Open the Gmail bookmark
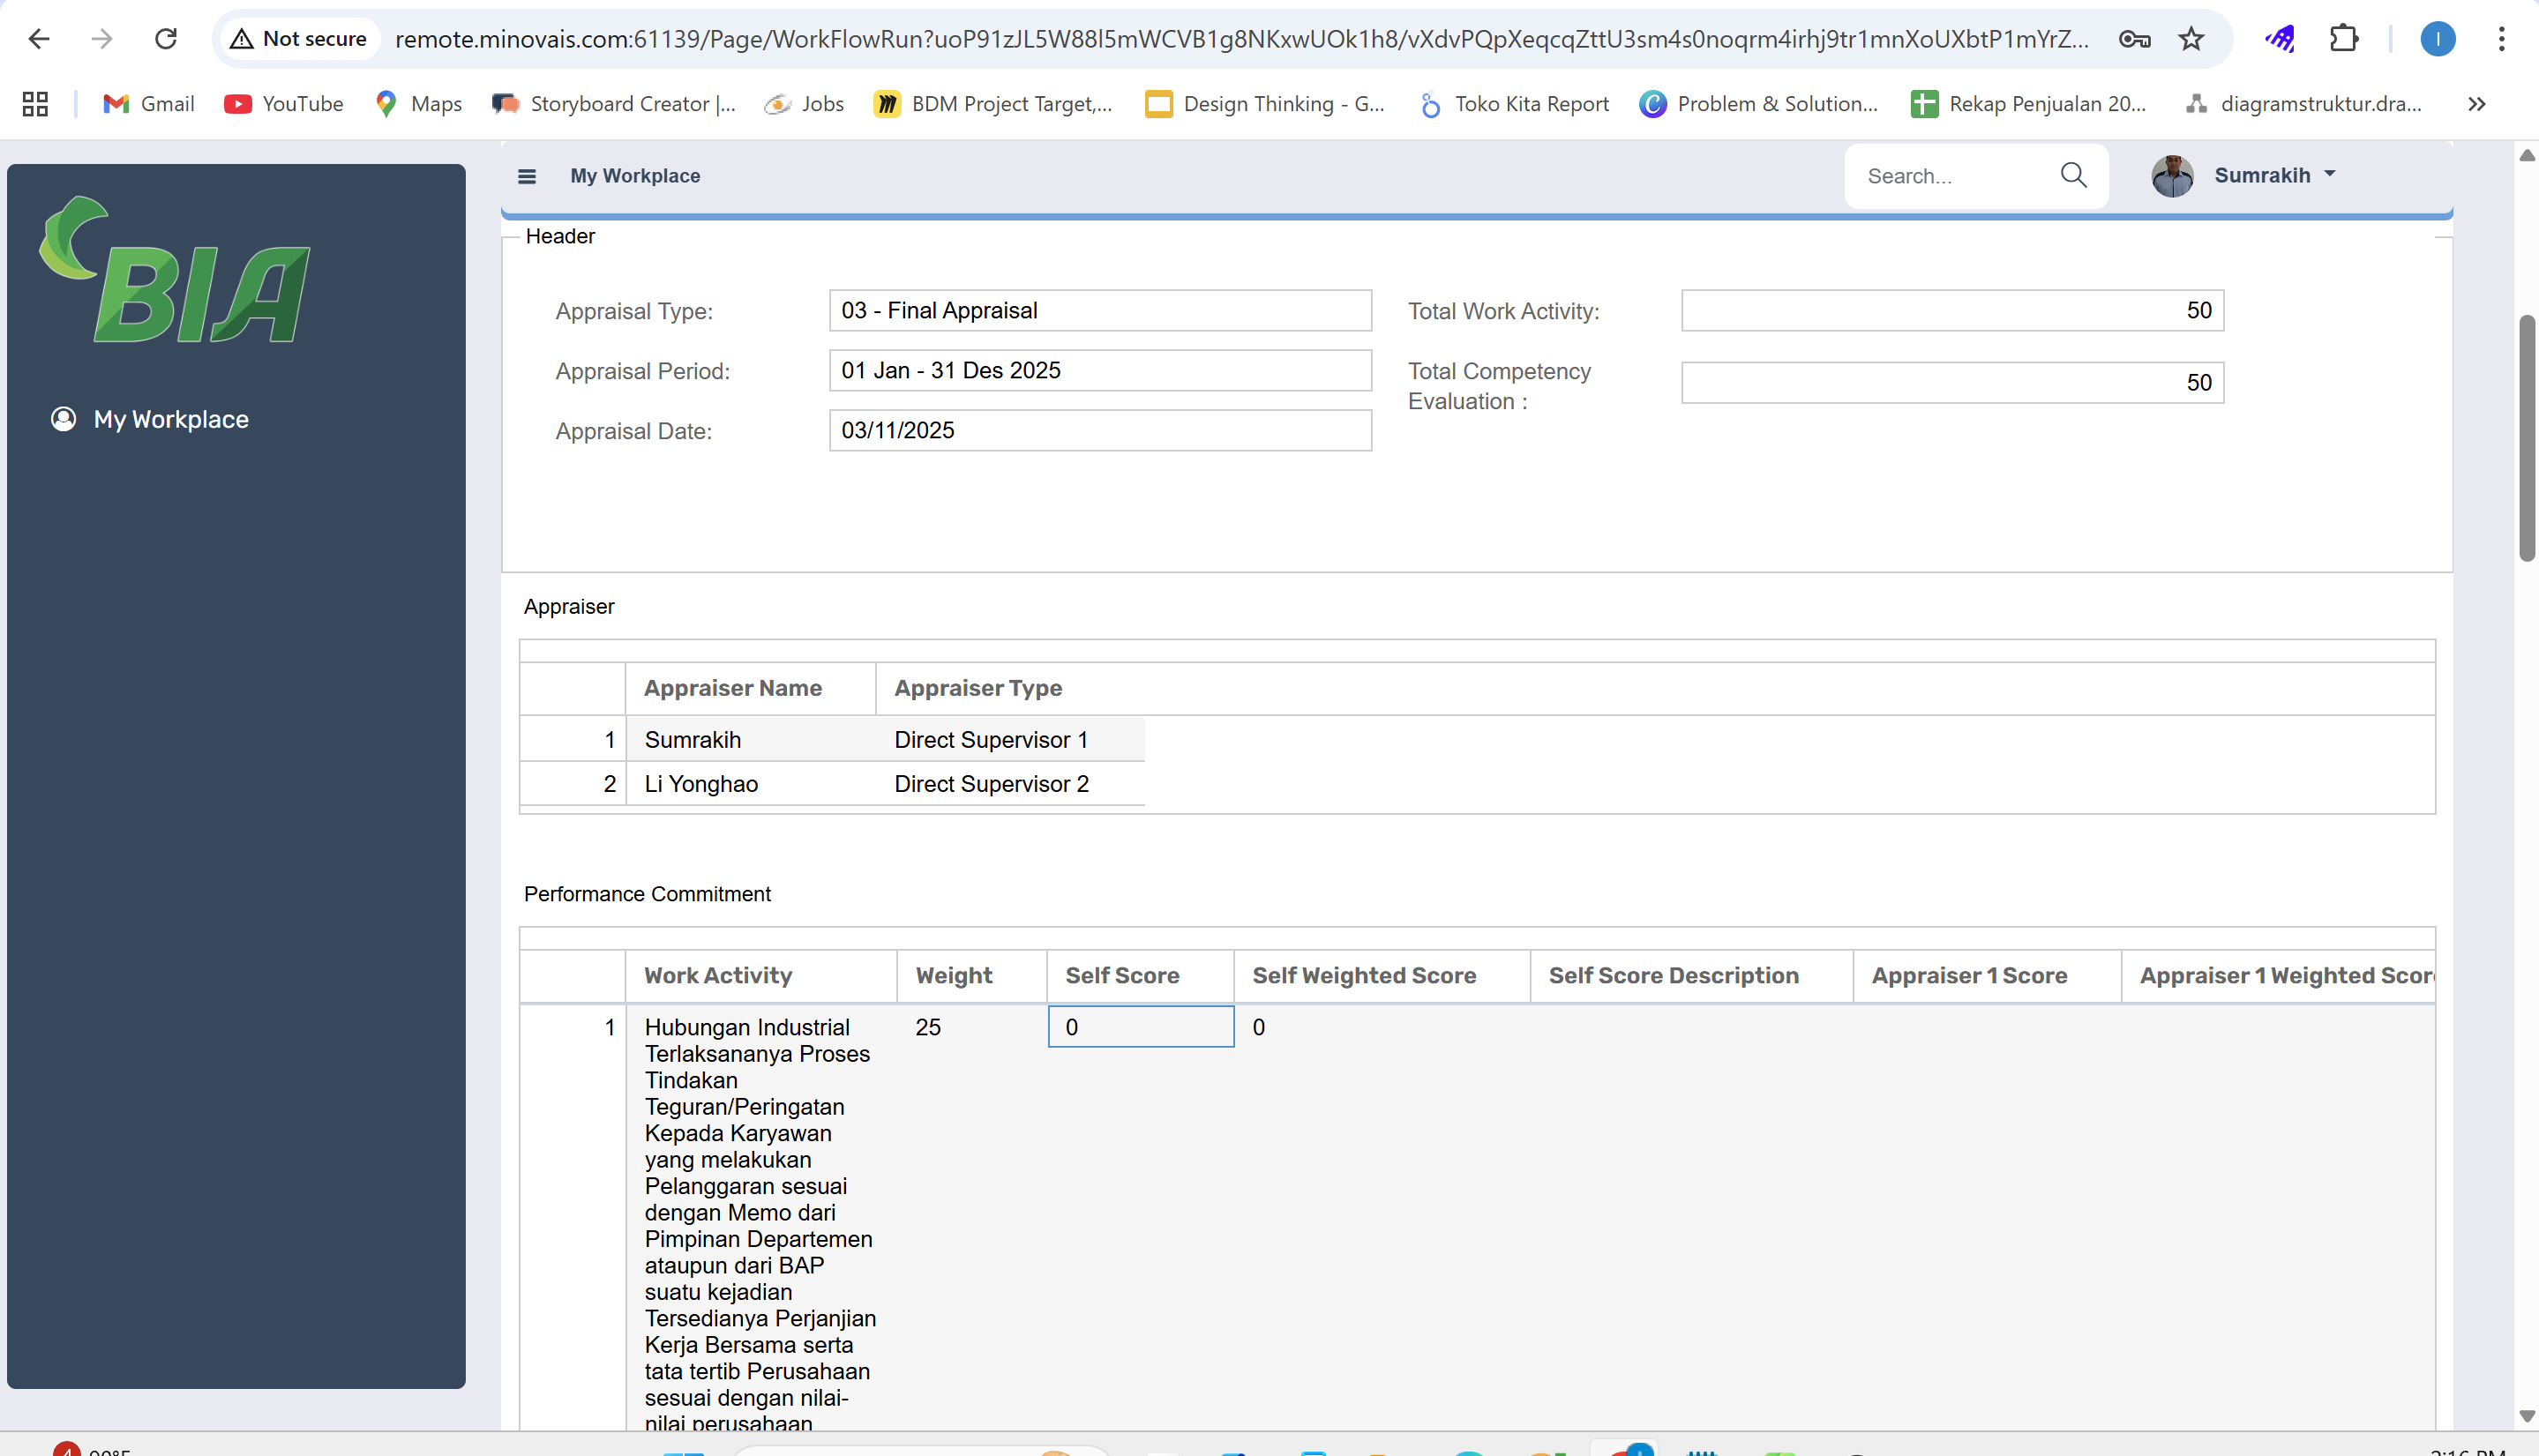 [x=149, y=104]
